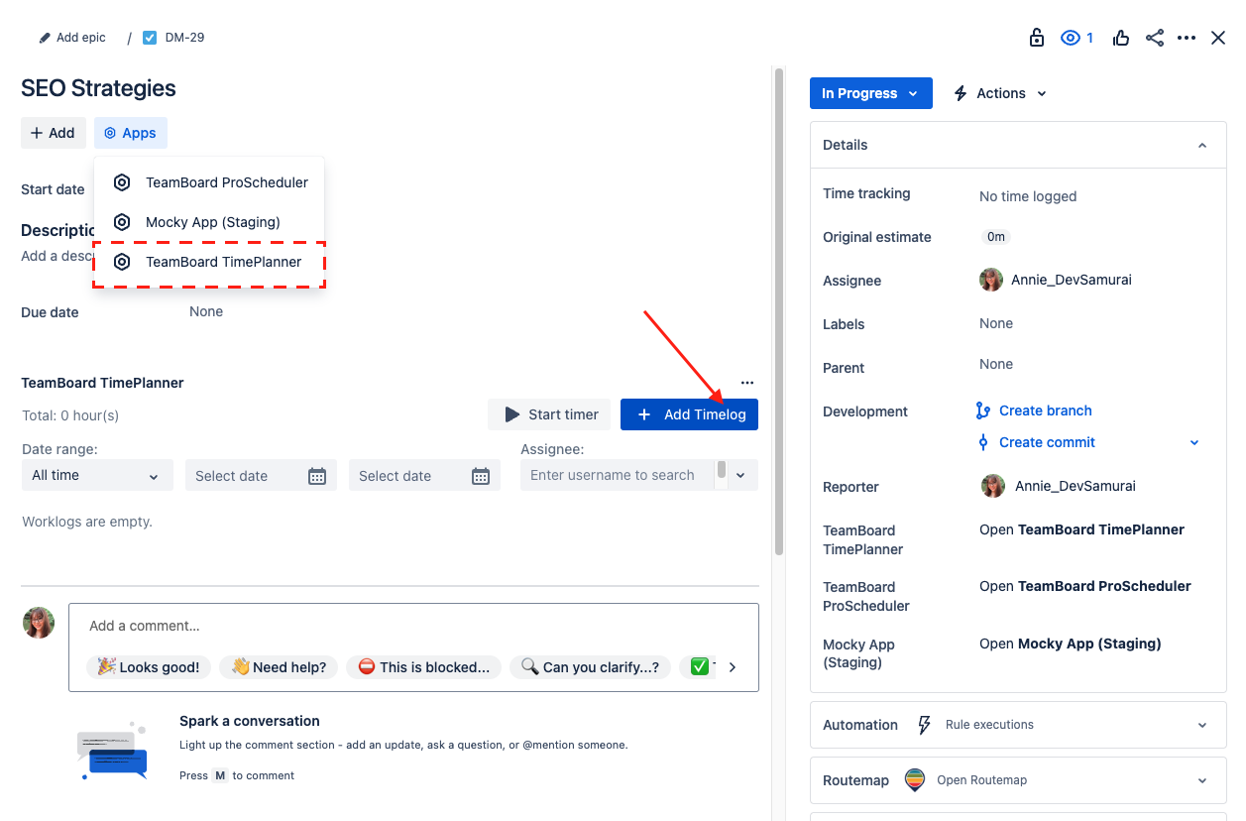Viewport: 1246px width, 821px height.
Task: Click the Mocky App menu icon
Action: click(x=122, y=222)
